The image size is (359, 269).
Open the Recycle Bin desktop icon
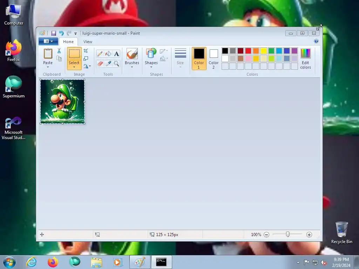(341, 233)
